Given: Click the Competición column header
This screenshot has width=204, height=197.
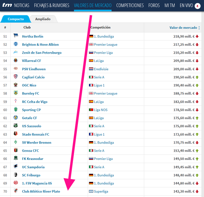Looking at the screenshot, I should [100, 27].
